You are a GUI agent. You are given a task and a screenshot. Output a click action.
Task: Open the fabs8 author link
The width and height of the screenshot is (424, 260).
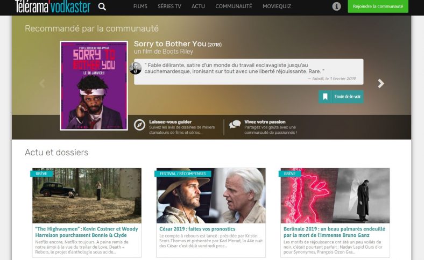[x=317, y=78]
